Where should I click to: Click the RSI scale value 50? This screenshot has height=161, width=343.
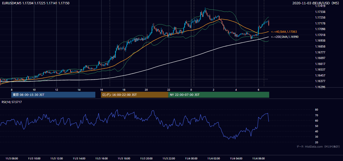[x=317, y=126]
